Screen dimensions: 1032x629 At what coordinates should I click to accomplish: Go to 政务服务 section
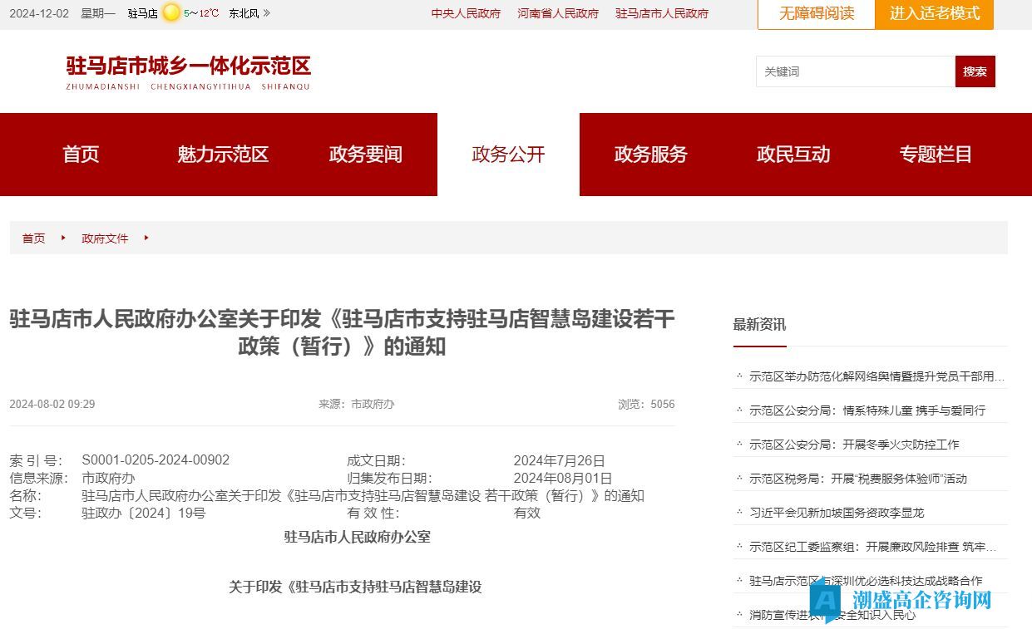coord(650,155)
